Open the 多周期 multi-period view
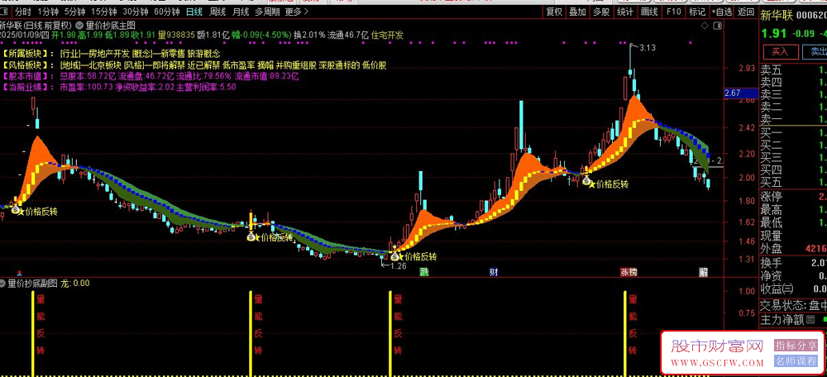 click(267, 12)
